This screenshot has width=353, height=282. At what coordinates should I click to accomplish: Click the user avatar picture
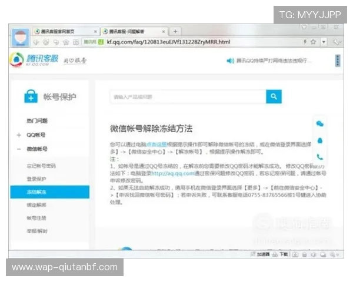coord(20,38)
